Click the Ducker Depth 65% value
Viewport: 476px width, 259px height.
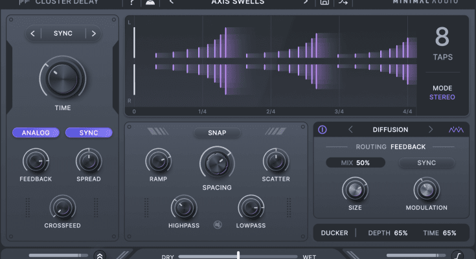point(388,233)
